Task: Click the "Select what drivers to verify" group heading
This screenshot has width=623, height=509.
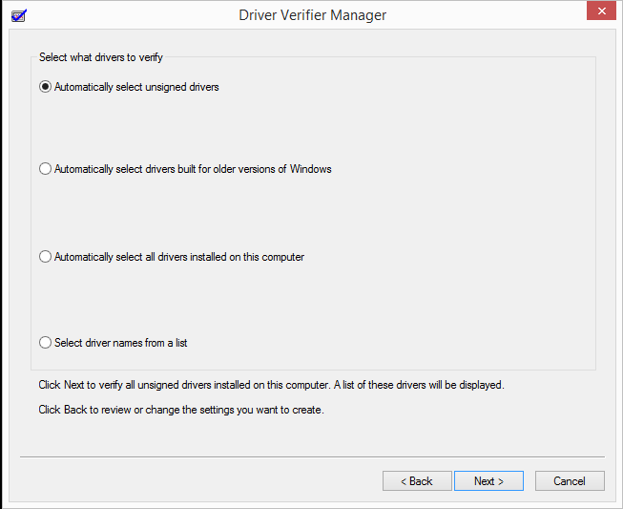Action: pos(101,57)
